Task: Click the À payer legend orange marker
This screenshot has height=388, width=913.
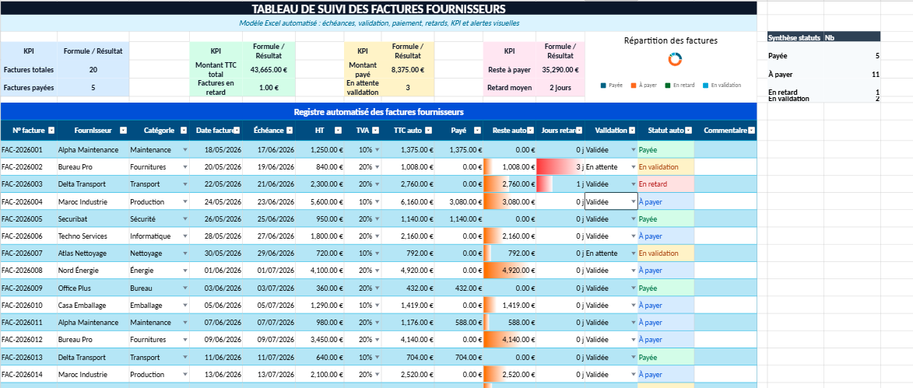Action: 633,85
